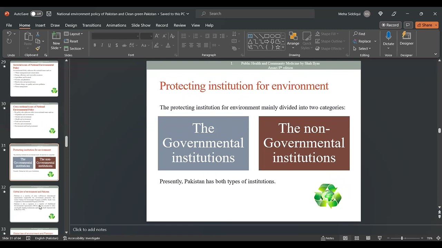
Task: Select the Format Painter brush icon
Action: (x=38, y=48)
